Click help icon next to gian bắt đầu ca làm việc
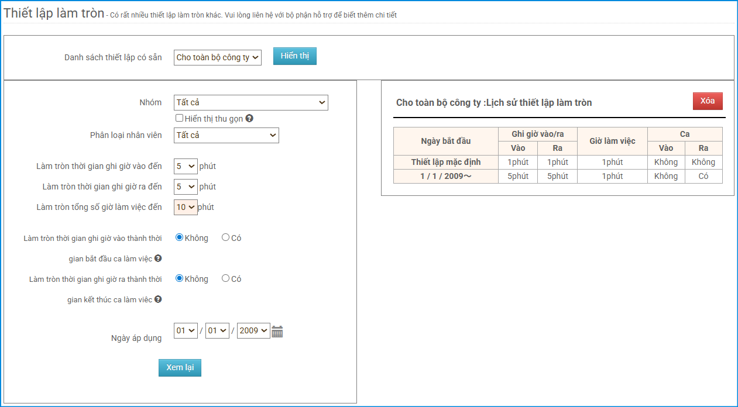The image size is (738, 407). (158, 258)
